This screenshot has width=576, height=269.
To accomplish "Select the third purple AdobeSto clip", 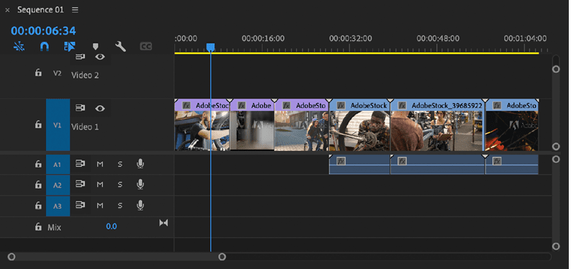I will pos(302,125).
